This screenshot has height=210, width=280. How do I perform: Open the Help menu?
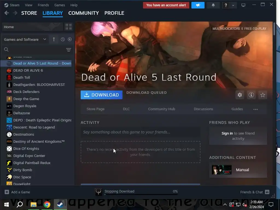[x=74, y=5]
